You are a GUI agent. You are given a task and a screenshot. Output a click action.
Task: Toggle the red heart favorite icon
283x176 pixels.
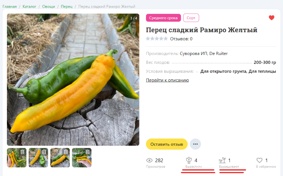coord(272,18)
